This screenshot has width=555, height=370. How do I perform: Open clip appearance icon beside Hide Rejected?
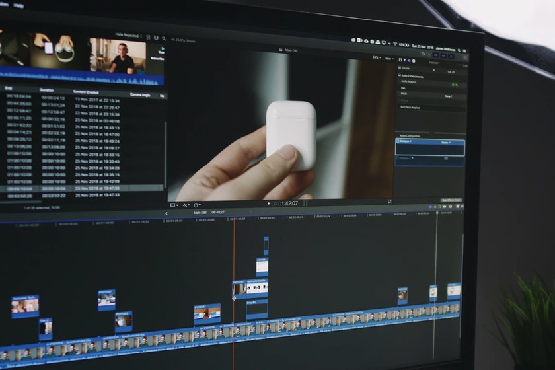point(148,37)
